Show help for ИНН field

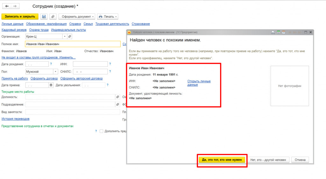110,64
